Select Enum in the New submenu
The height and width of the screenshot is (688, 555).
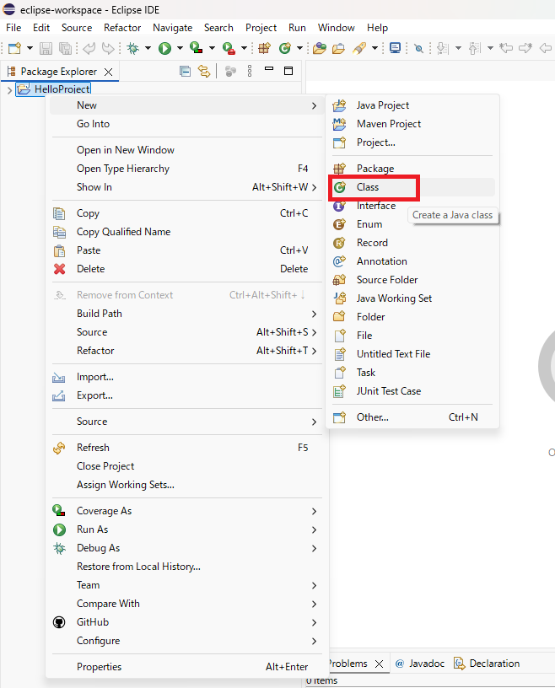coord(412,224)
